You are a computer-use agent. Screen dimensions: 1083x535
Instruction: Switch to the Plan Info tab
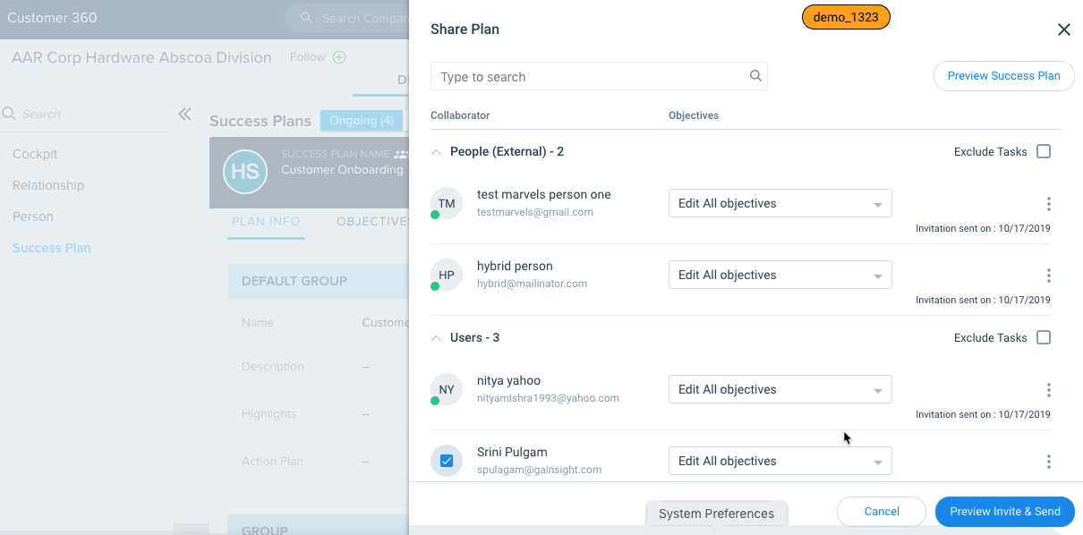(266, 222)
